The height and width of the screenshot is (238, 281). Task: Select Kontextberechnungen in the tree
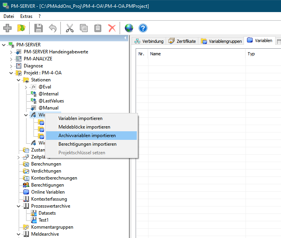pos(54,178)
